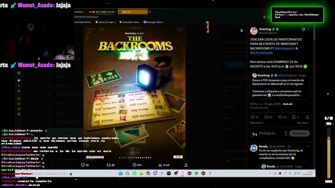Open a new browser tab
335x188 pixels.
pos(150,12)
